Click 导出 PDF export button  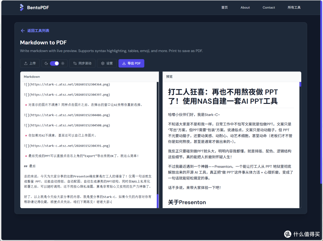coord(131,63)
